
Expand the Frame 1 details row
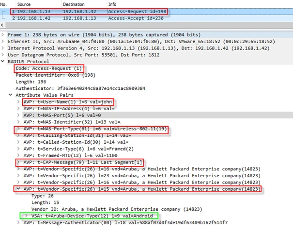tap(4, 35)
